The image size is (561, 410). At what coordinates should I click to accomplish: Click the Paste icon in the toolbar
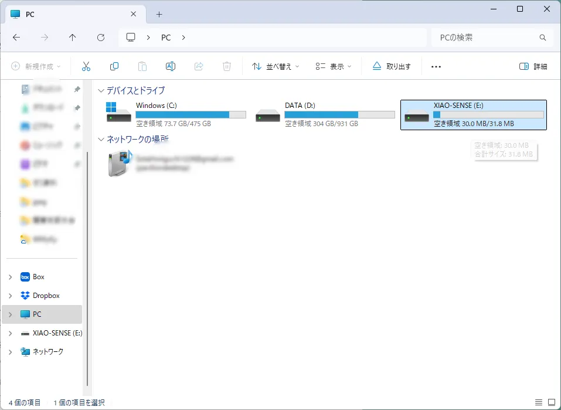coord(142,66)
